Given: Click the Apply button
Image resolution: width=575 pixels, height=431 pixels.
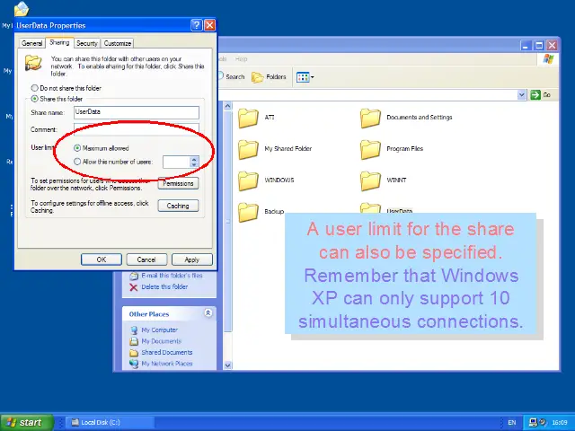Looking at the screenshot, I should (191, 259).
